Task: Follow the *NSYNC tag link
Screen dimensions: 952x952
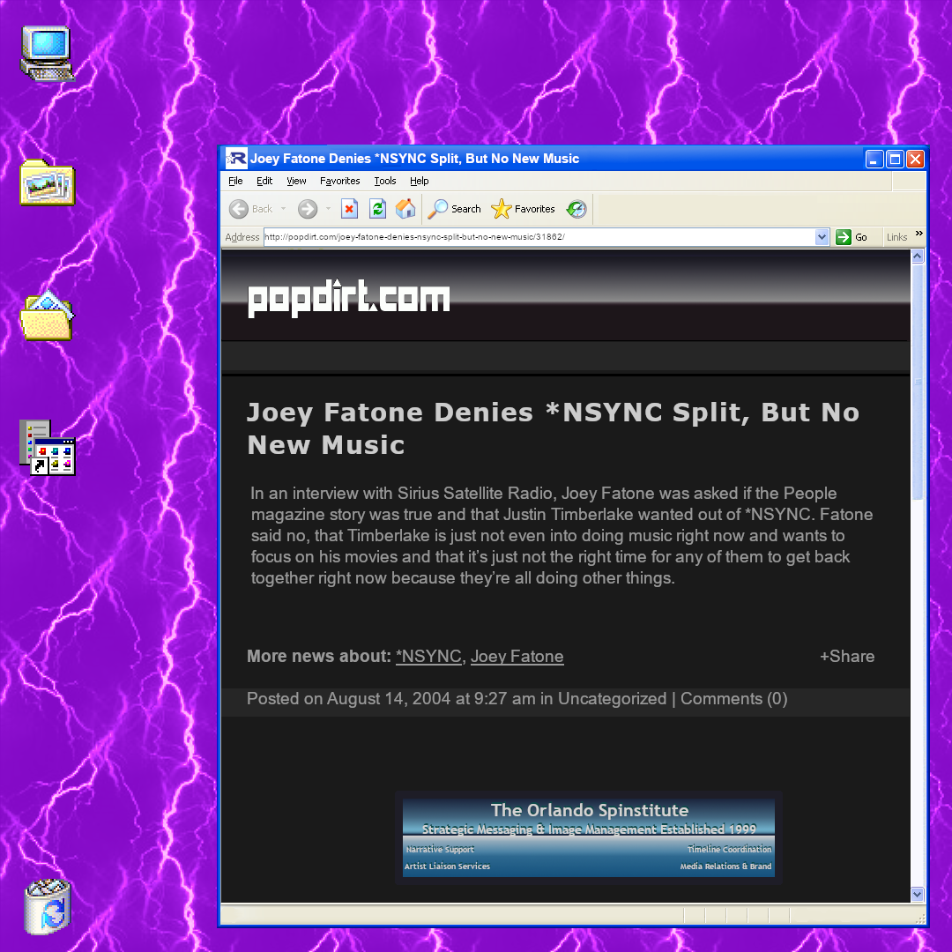Action: (x=428, y=657)
